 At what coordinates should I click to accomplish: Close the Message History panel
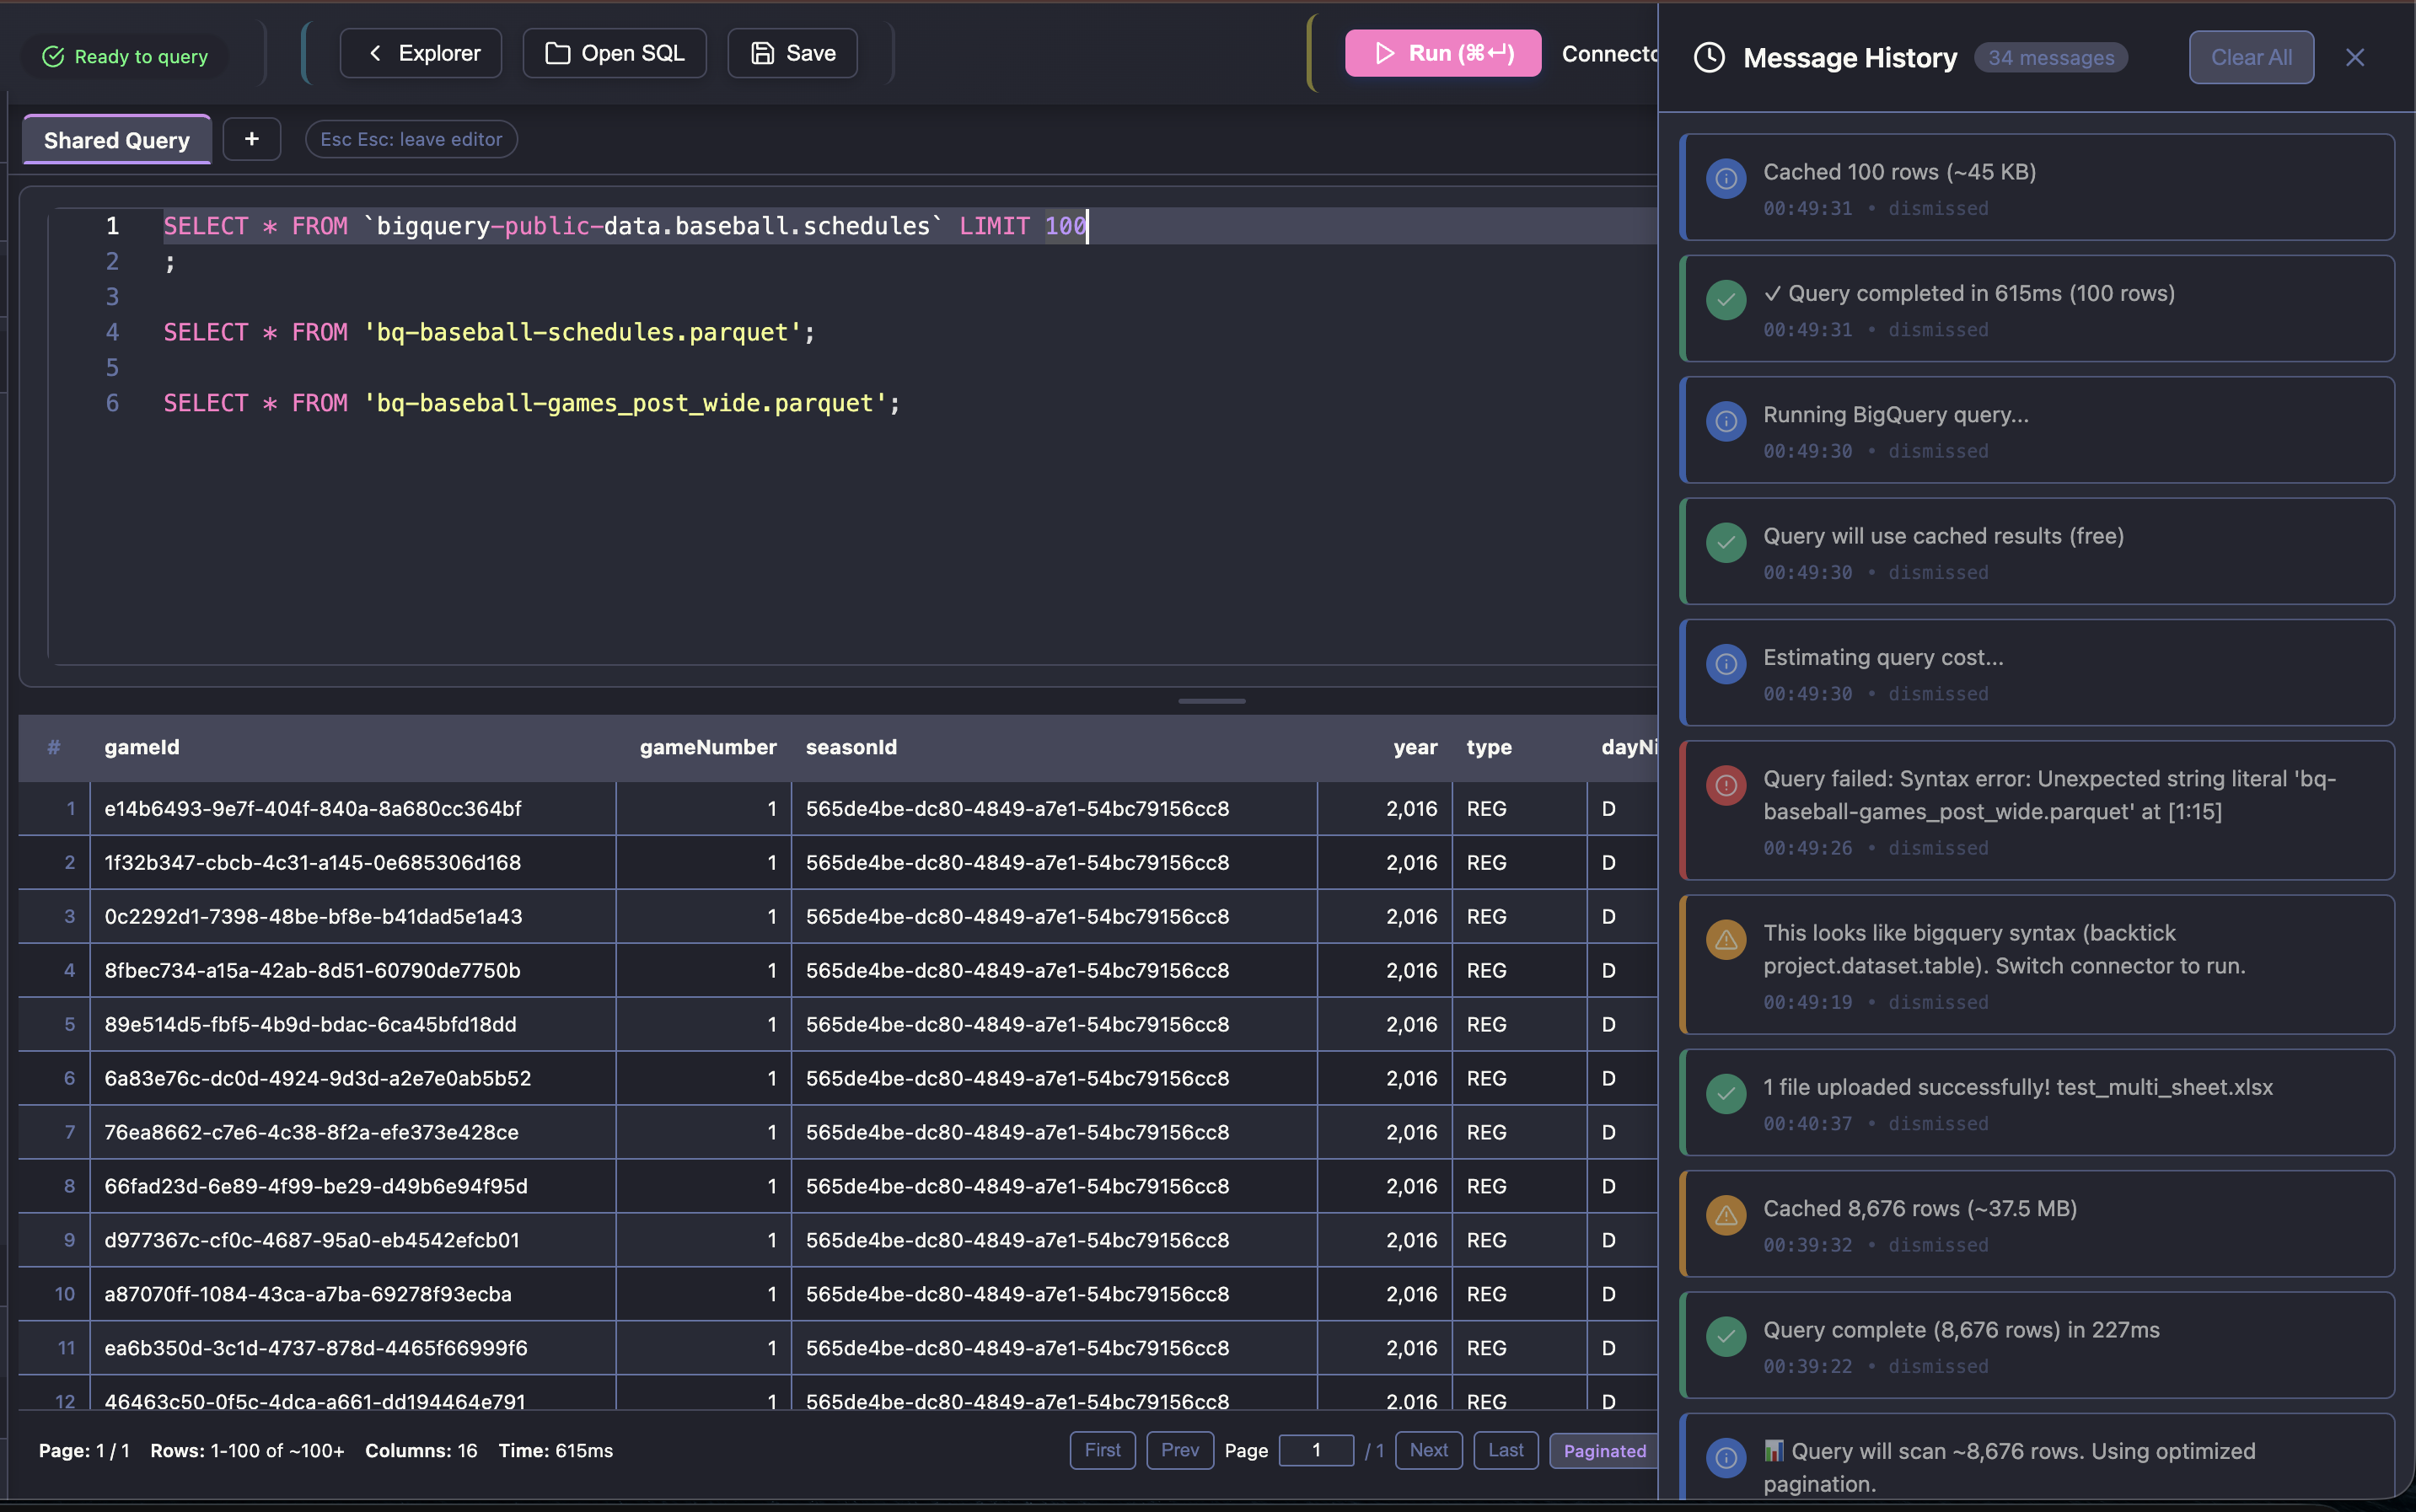(x=2354, y=58)
